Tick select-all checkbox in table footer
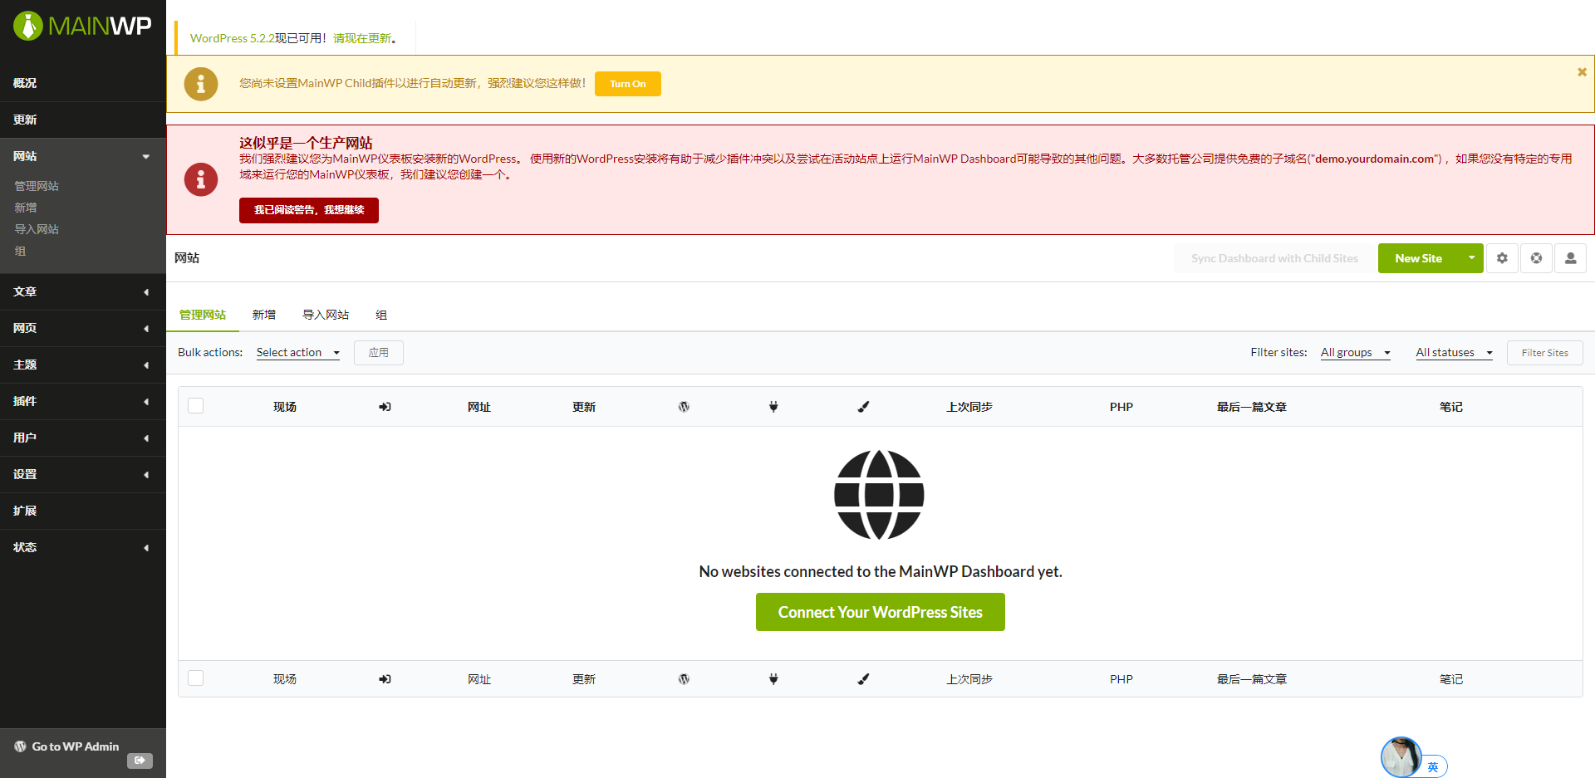This screenshot has width=1595, height=778. [196, 678]
